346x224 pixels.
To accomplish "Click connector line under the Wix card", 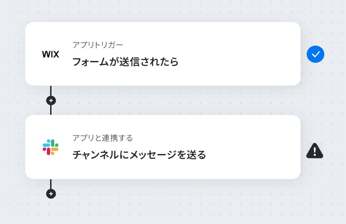I will [51, 90].
